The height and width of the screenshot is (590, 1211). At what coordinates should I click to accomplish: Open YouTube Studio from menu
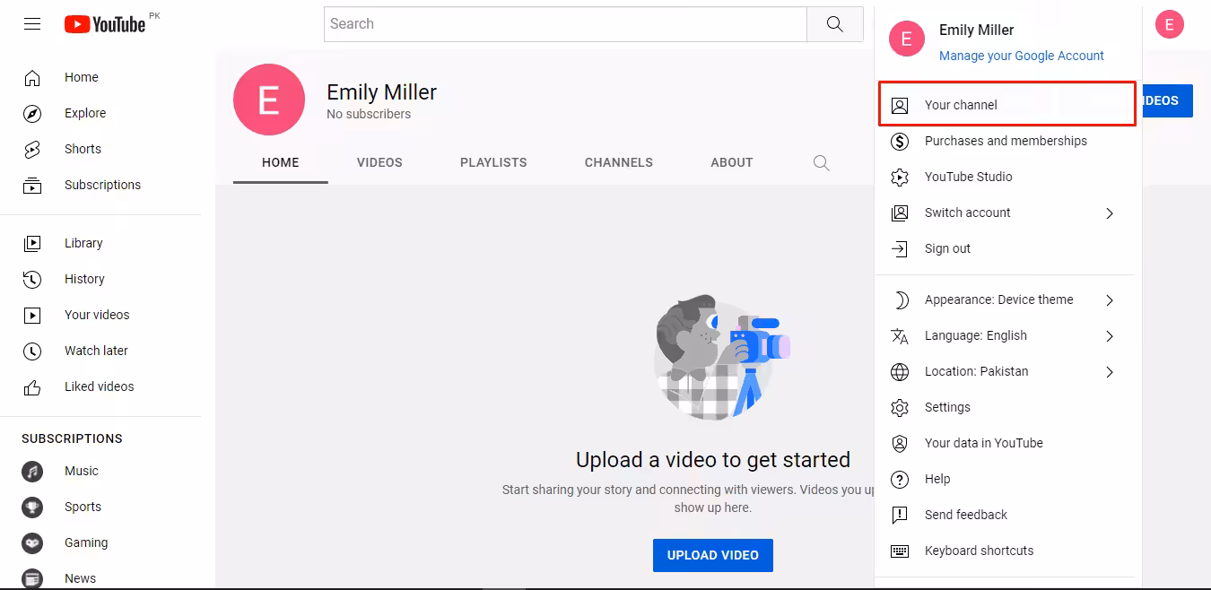[1008, 177]
